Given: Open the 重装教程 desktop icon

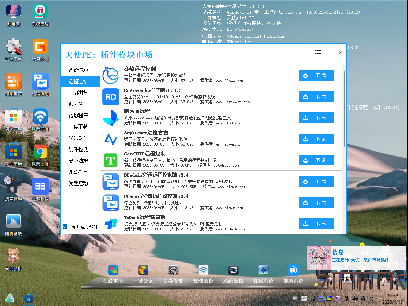Looking at the screenshot, I should coord(40,190).
